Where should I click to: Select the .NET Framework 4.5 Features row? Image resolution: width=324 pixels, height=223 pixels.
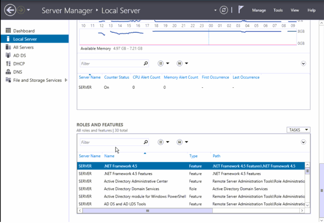coord(191,173)
